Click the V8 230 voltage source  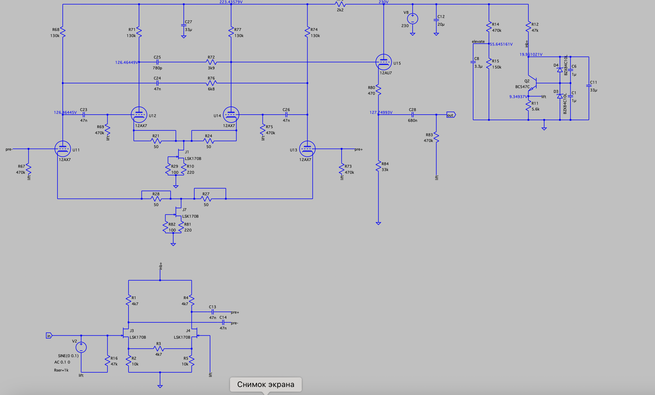(x=412, y=19)
